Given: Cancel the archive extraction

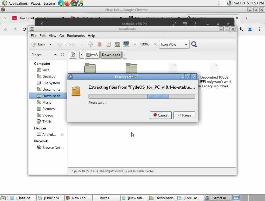Looking at the screenshot, I should pyautogui.click(x=161, y=115).
